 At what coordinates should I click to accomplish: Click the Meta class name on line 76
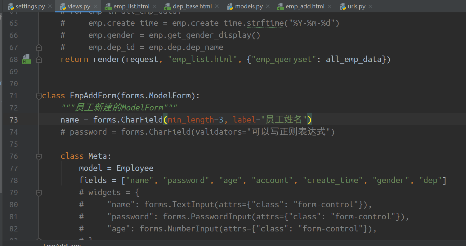click(97, 156)
